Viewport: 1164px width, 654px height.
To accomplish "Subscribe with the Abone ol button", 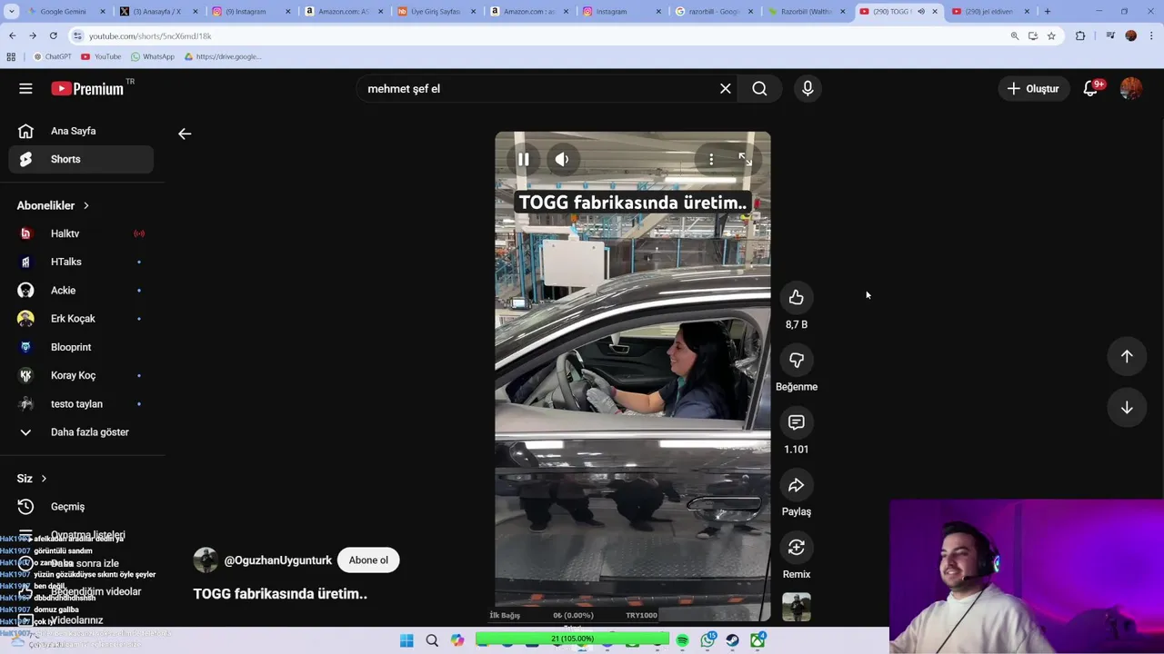I will point(368,560).
